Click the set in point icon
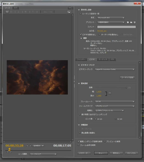144x162 pixels. point(27,146)
